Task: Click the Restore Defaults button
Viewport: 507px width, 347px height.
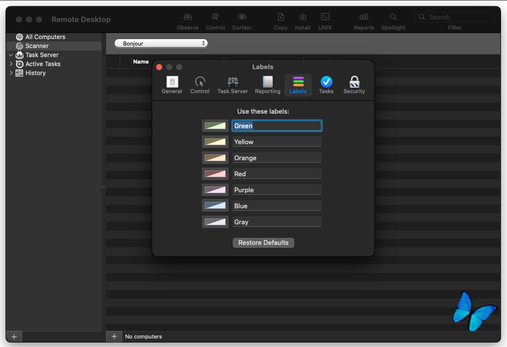Action: pos(263,242)
